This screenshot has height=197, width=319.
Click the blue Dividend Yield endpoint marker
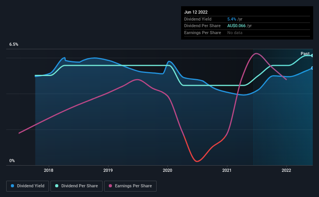tap(312, 68)
